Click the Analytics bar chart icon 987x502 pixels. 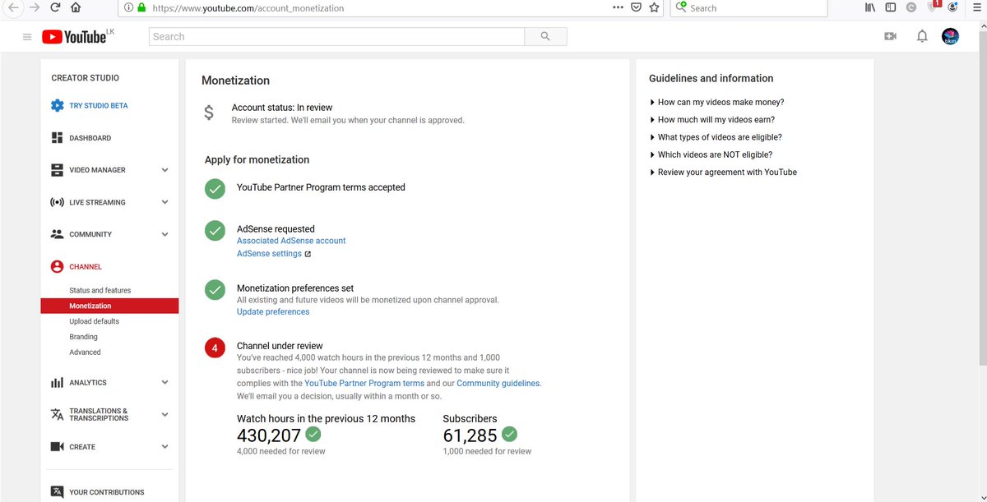57,383
